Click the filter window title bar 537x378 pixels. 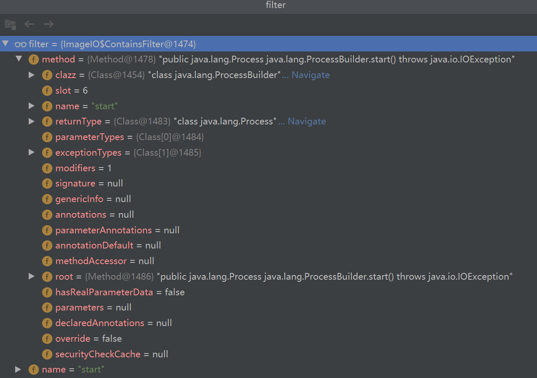268,5
